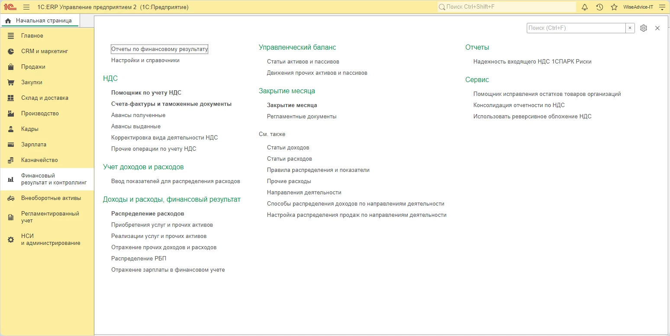This screenshot has width=670, height=336.
Task: Open Консолидация отчетности по НДС
Action: (x=519, y=105)
